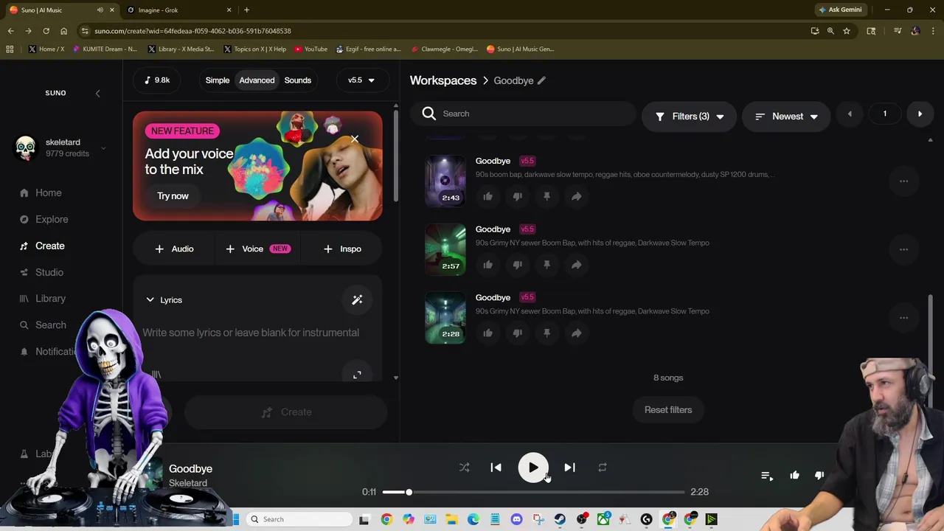Pin the 2:28 Goodbye song
The width and height of the screenshot is (944, 531).
coord(546,333)
